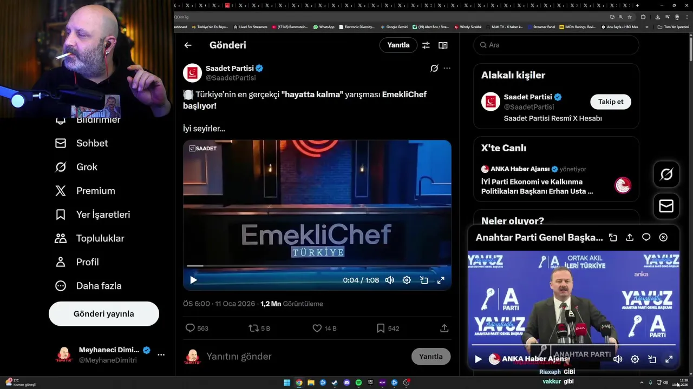Open EmekliChef video settings gear

coord(407,280)
